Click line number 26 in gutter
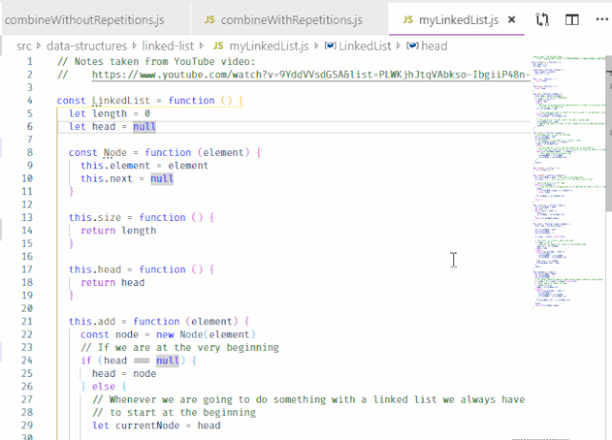 pyautogui.click(x=27, y=386)
